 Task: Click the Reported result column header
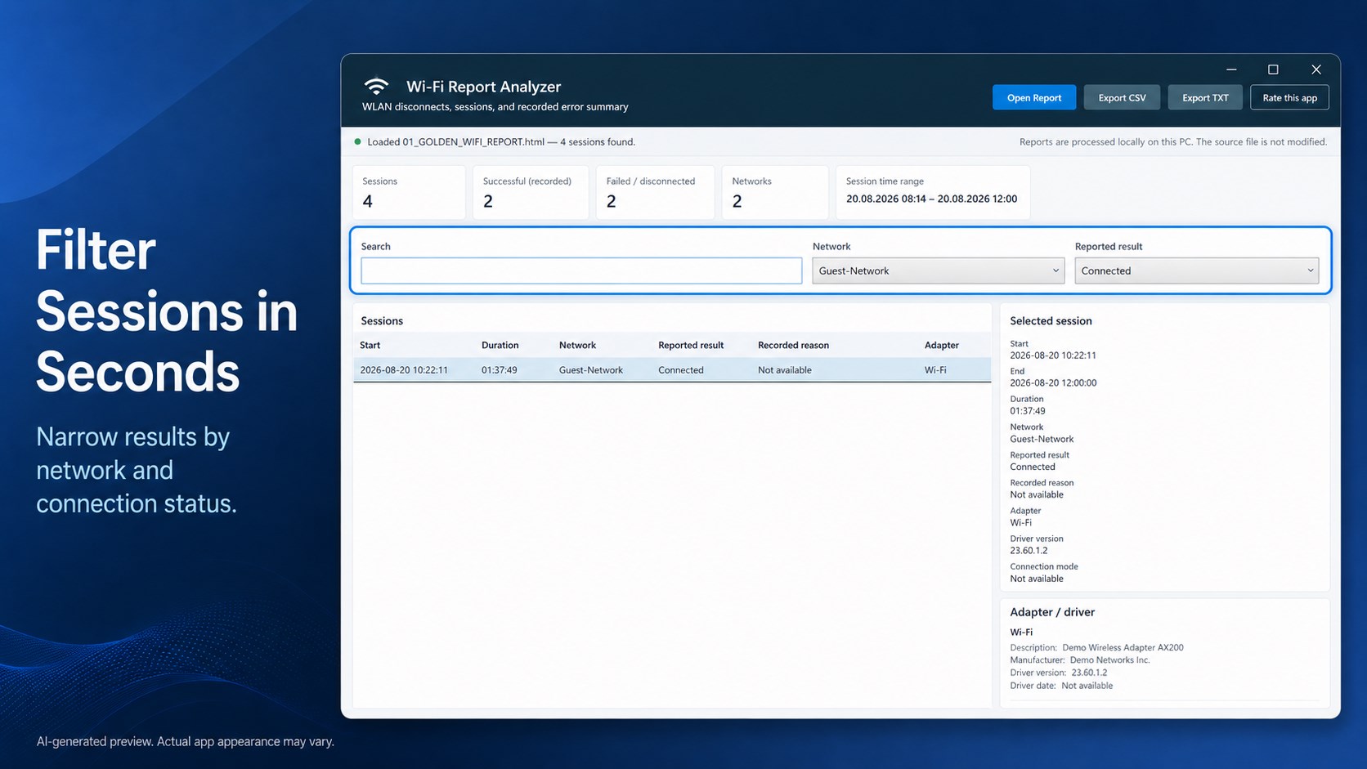tap(691, 345)
